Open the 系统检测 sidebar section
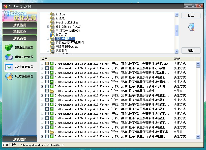 coord(20,25)
